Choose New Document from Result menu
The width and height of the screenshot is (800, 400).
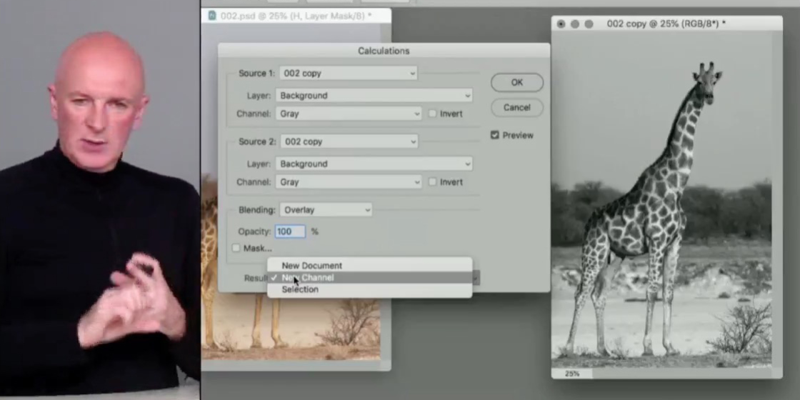311,266
